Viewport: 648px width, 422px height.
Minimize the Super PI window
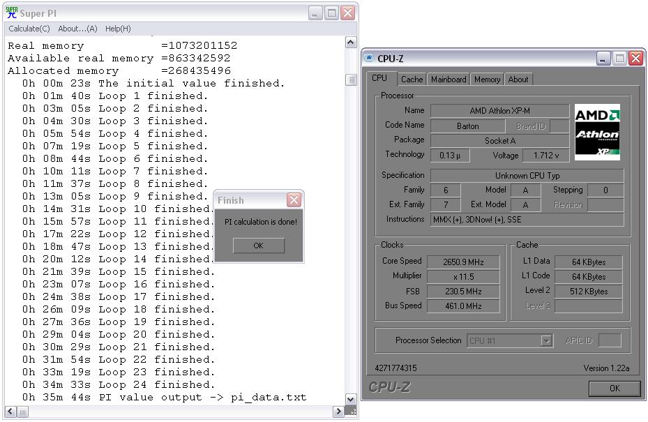click(316, 13)
